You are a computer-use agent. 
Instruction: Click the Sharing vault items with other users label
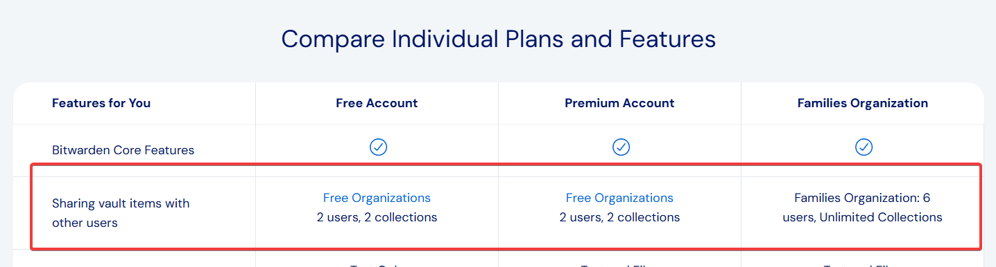[121, 213]
